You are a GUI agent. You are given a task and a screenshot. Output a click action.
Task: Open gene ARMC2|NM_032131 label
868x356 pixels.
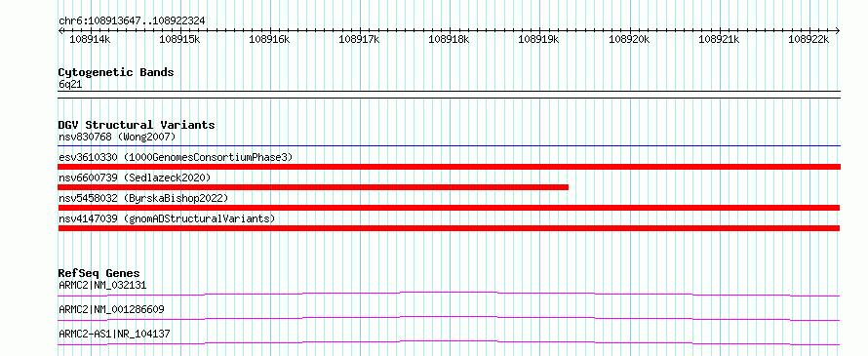(x=102, y=286)
